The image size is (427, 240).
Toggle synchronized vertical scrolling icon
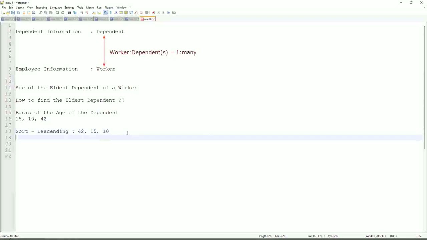click(93, 12)
